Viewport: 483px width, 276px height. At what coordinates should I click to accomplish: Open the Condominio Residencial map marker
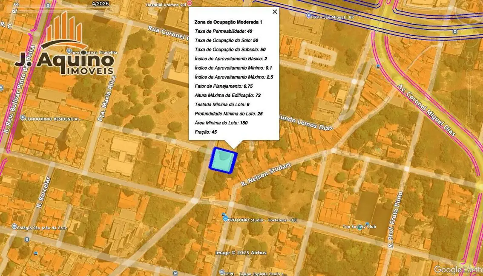pos(22,118)
